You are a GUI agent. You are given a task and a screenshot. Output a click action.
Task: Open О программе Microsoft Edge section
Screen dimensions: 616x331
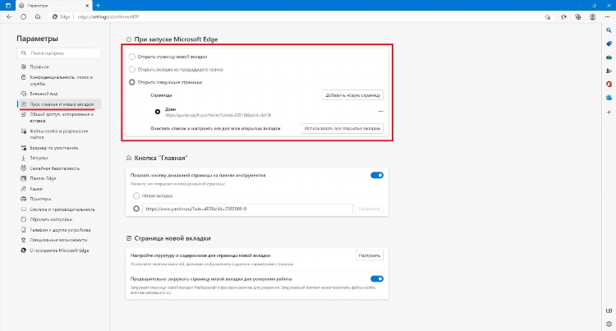[x=59, y=251]
